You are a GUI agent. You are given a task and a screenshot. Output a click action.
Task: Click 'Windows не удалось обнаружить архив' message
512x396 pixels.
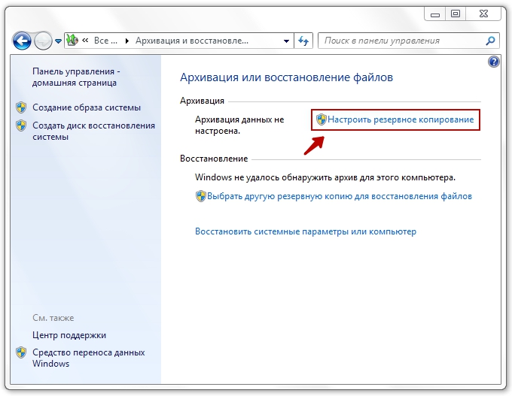point(325,177)
